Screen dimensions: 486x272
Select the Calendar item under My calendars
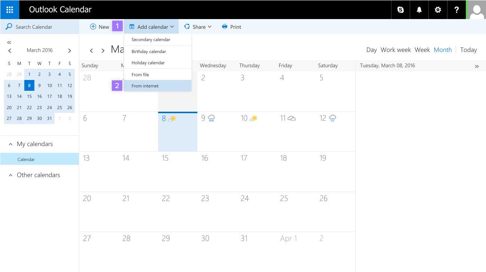coord(26,160)
